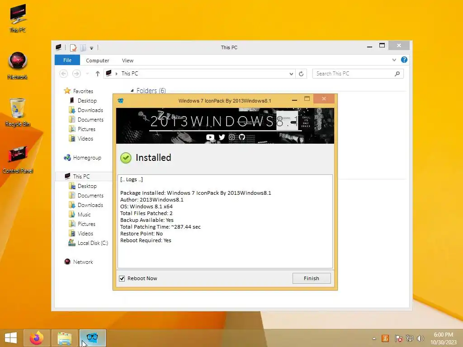Click the installer app taskbar icon
This screenshot has height=347, width=463.
pos(92,338)
